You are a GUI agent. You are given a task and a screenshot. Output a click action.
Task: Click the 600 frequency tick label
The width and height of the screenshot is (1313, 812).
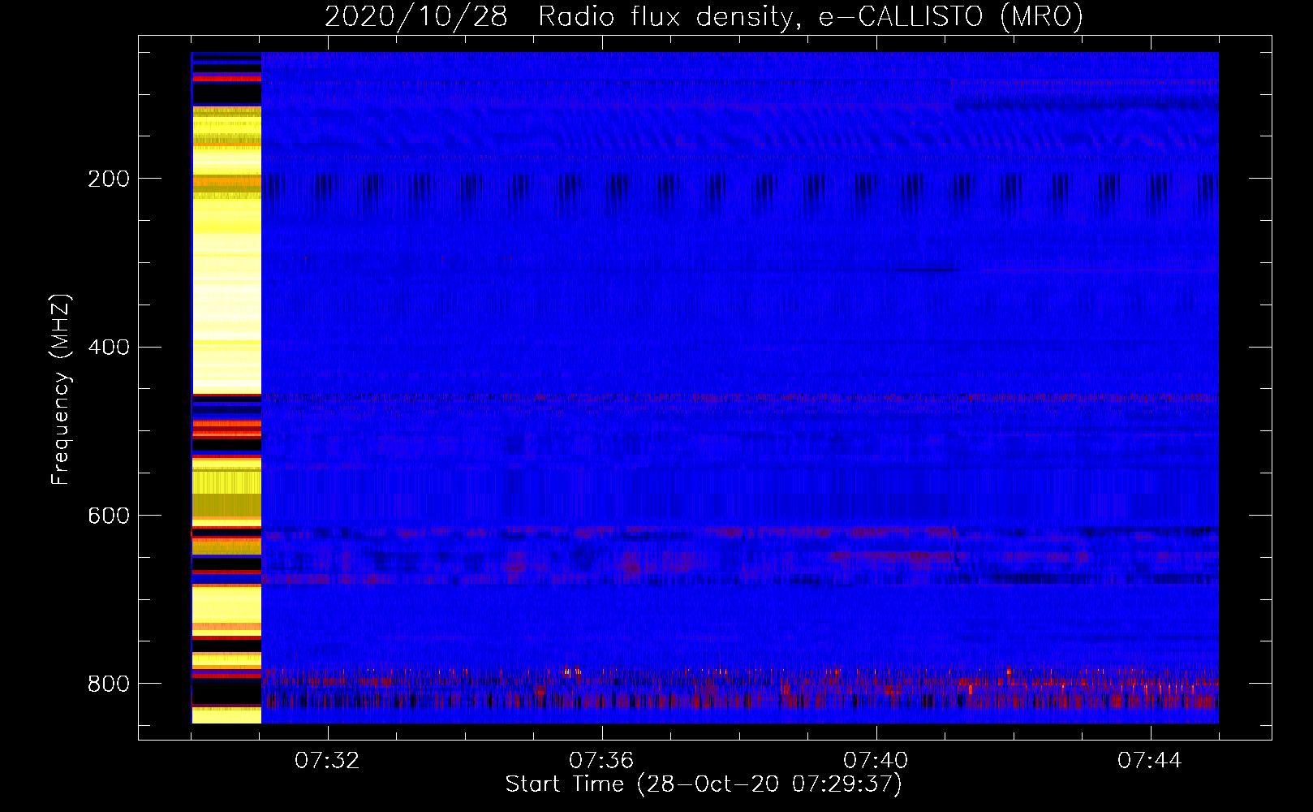[109, 516]
